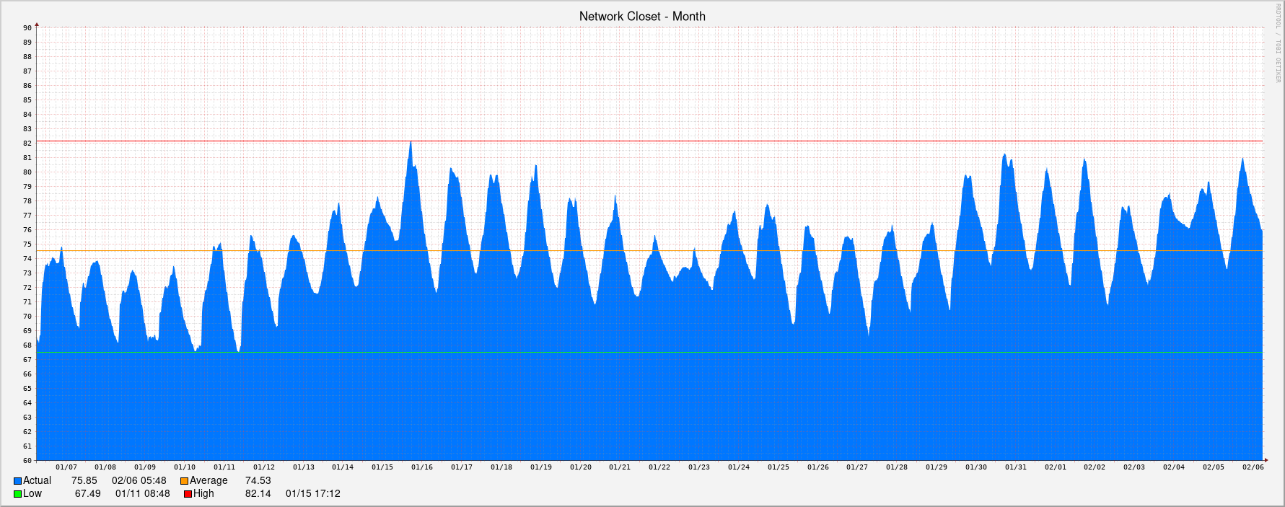The image size is (1285, 507).
Task: Click the Actual value 75.85 in legend
Action: pyautogui.click(x=84, y=481)
